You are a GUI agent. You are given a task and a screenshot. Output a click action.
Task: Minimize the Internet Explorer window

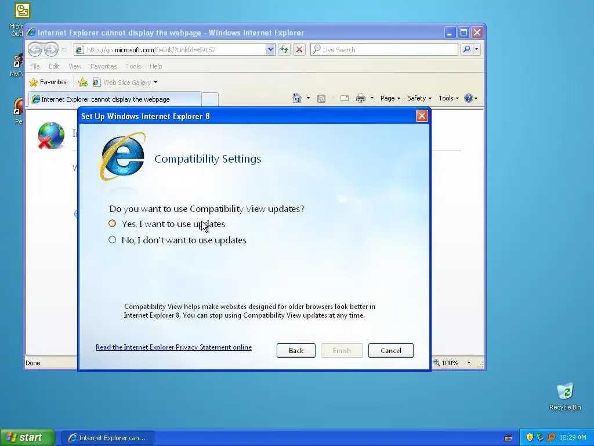(450, 33)
